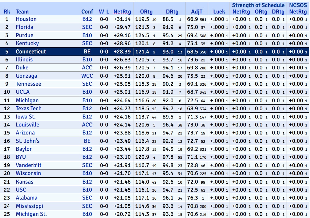Screen dimensions: 310x218
Task: Click the Conf column header
Action: 87,12
